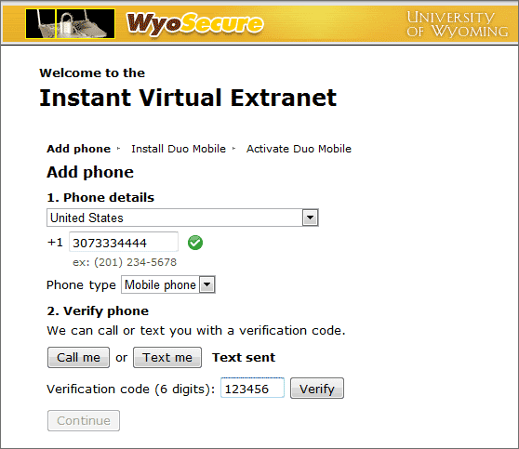Click the Text me button

pos(167,357)
